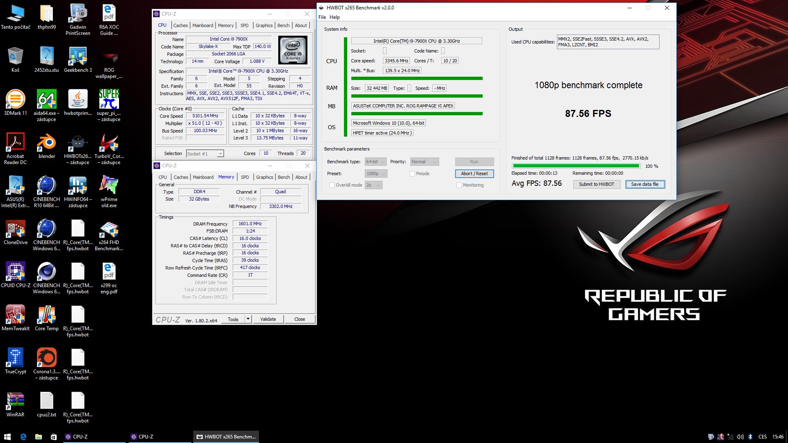
Task: Open File Explorer in taskbar
Action: point(38,437)
